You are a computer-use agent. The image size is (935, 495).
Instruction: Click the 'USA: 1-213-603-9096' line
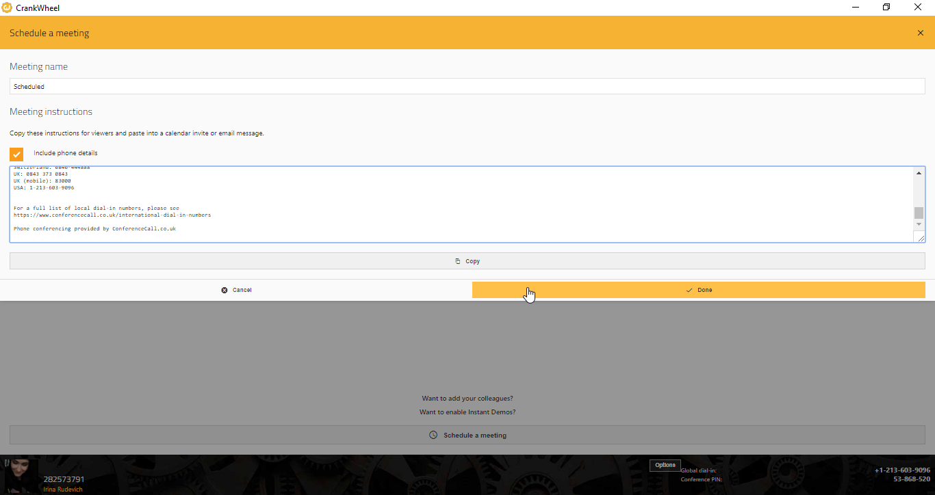[44, 187]
